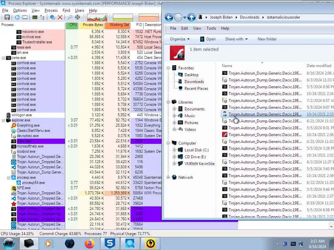Screen dimensions: 334x250
Task: Click the Save icon in Process Explorer toolbar
Action: point(7,18)
